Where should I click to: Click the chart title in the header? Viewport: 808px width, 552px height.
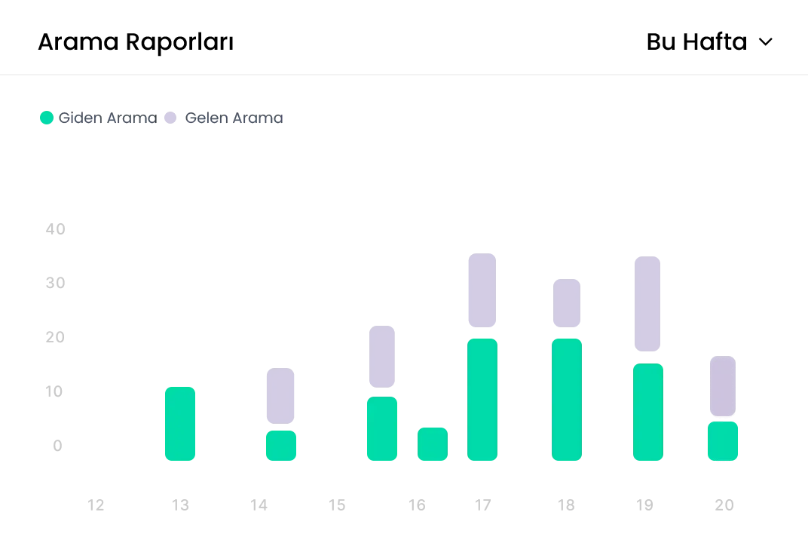(x=136, y=44)
